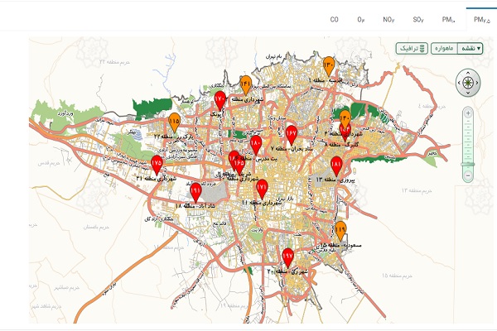The height and width of the screenshot is (331, 497).
Task: Switch to the CO pollutant tab
Action: [x=334, y=20]
